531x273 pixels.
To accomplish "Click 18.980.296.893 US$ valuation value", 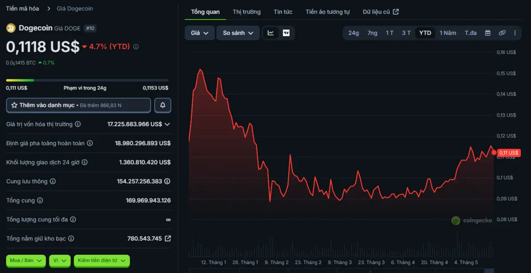I will tap(143, 143).
